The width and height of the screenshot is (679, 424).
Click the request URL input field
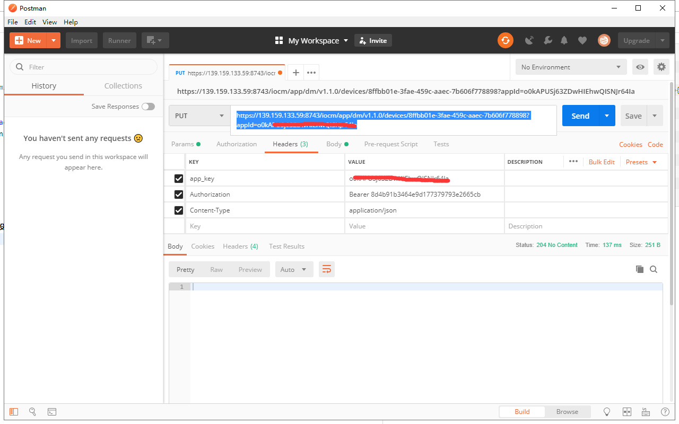tap(393, 120)
